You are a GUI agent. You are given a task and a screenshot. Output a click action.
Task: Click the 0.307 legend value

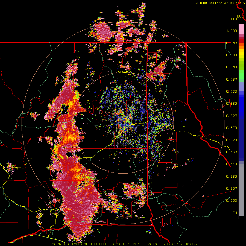[232, 188]
